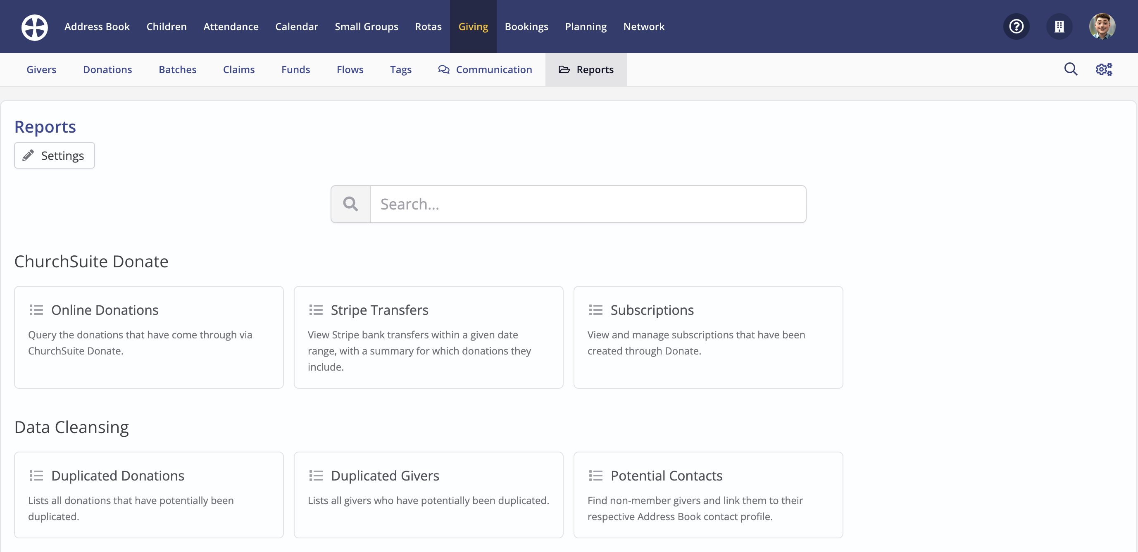Open the Small Groups module
Viewport: 1138px width, 552px height.
[x=366, y=26]
